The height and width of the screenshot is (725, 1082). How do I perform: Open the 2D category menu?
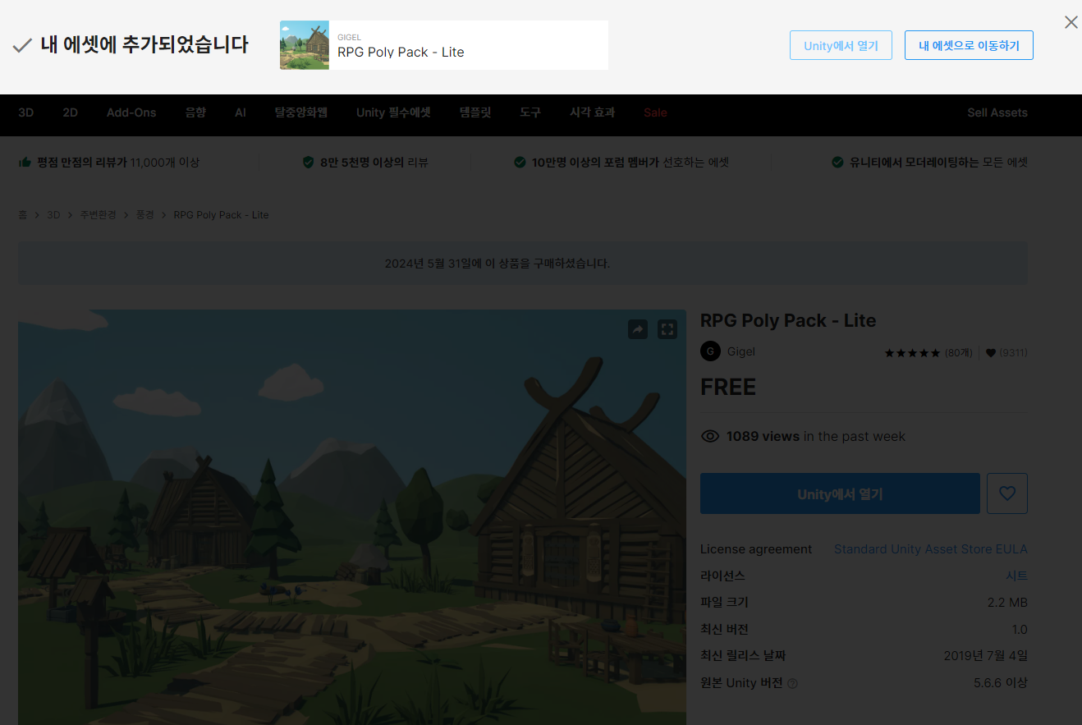tap(71, 112)
